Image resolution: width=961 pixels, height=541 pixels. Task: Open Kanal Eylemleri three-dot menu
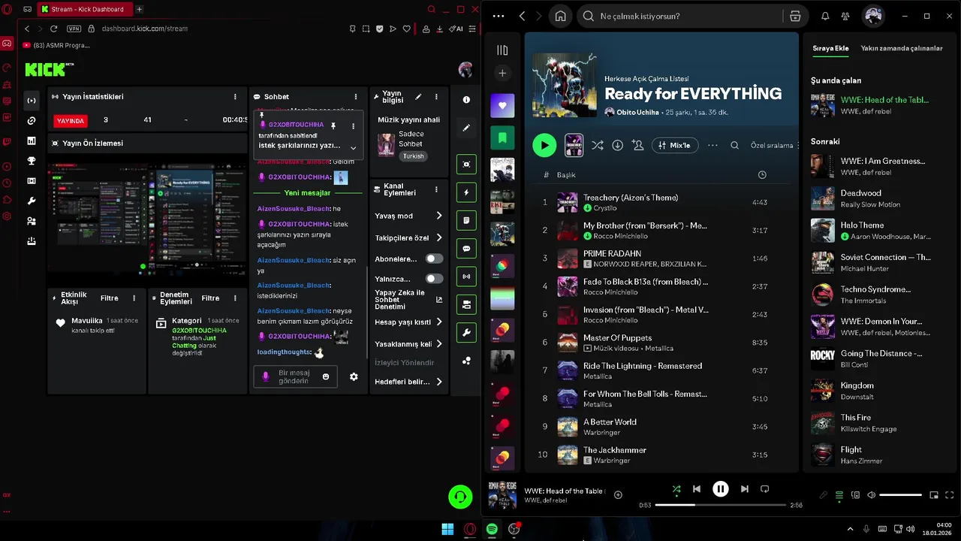[x=436, y=190]
